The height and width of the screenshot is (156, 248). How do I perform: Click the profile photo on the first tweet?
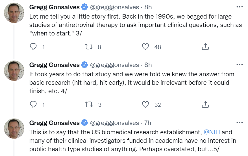[x=14, y=13]
